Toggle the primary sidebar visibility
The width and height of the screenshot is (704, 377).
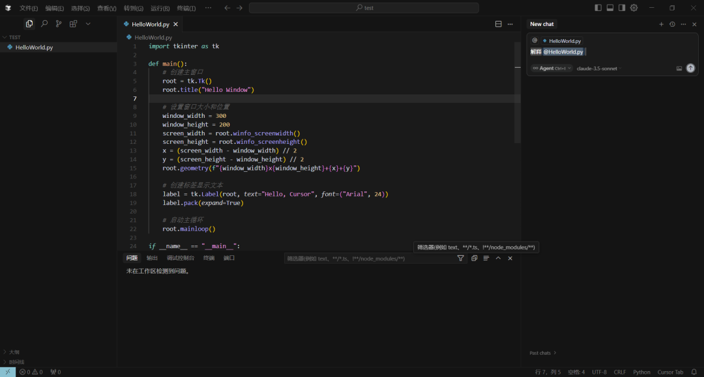pyautogui.click(x=598, y=8)
